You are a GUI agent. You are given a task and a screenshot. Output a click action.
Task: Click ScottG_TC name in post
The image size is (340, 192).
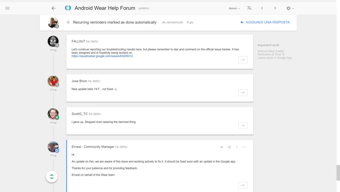(79, 114)
